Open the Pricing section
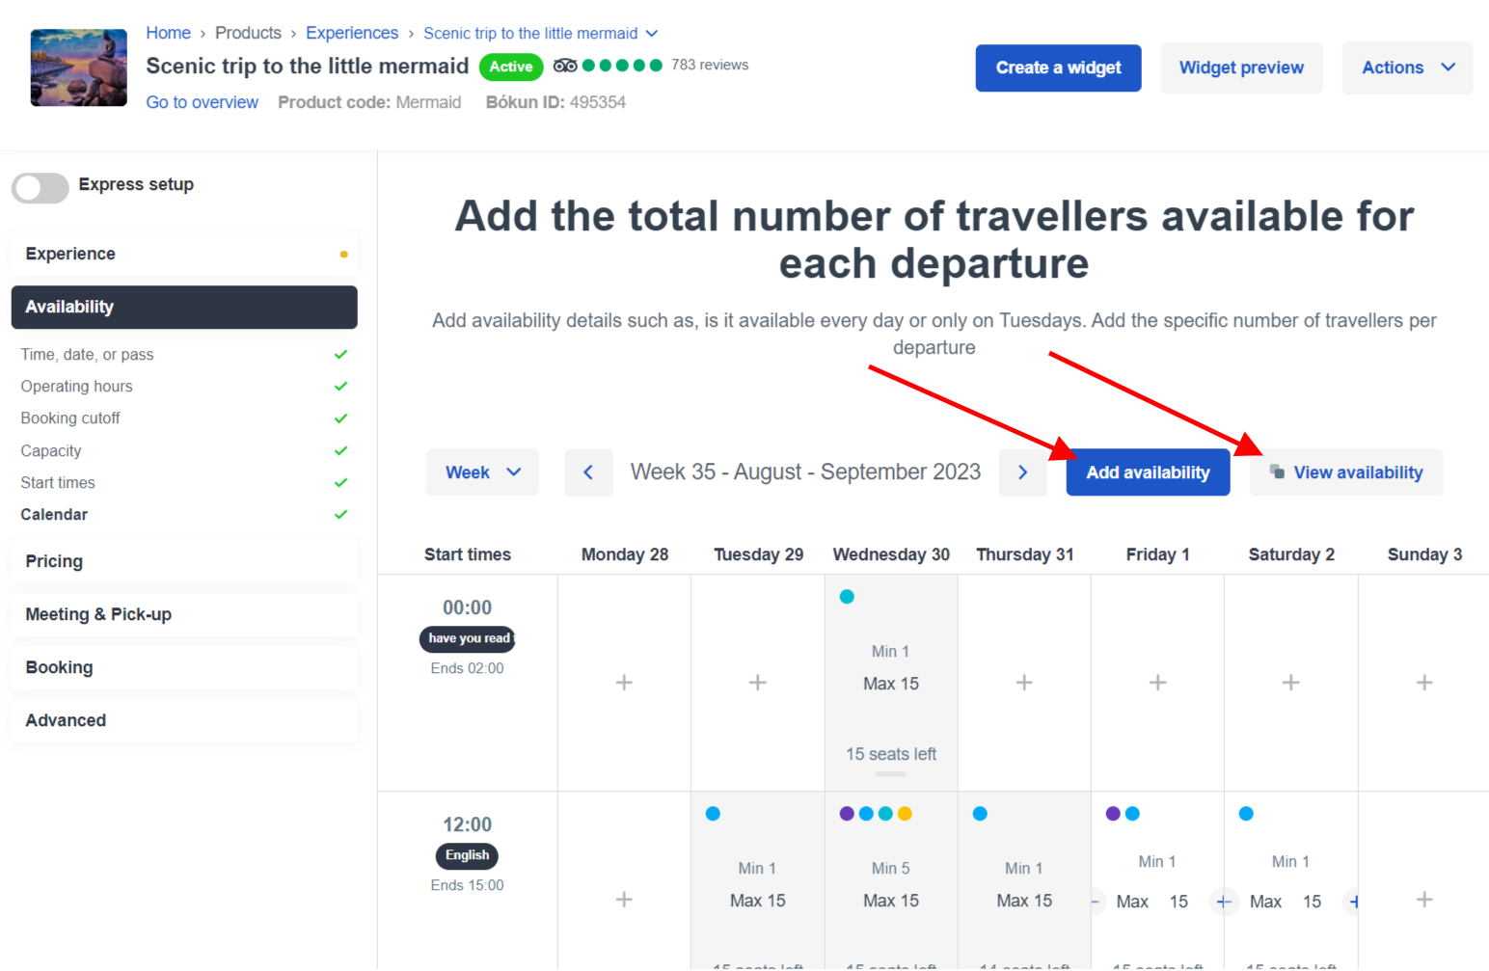Image resolution: width=1489 pixels, height=971 pixels. (x=184, y=561)
